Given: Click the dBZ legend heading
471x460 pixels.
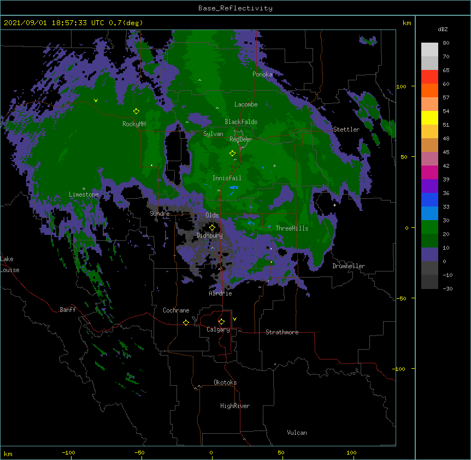Looking at the screenshot, I should click(443, 29).
